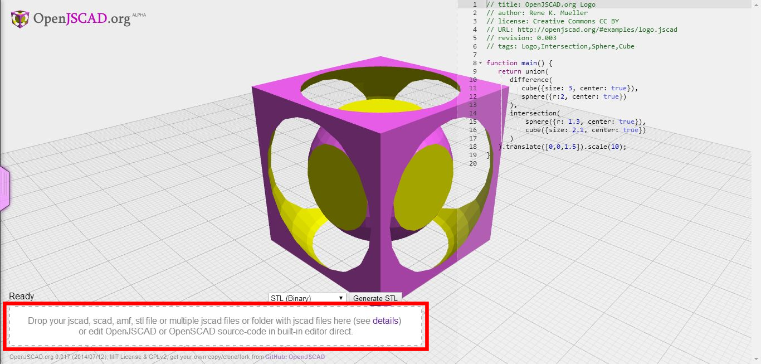This screenshot has height=364, width=761.
Task: Click line number 20 in editor gutter
Action: coord(473,163)
